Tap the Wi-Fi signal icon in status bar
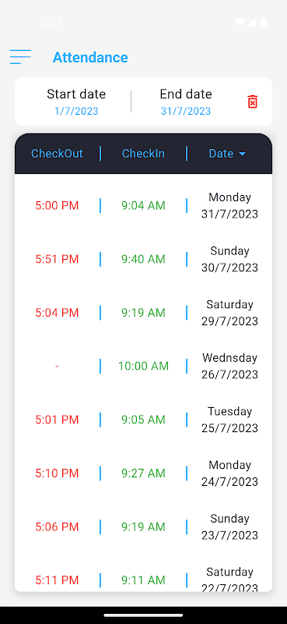The width and height of the screenshot is (287, 624). coord(240,22)
